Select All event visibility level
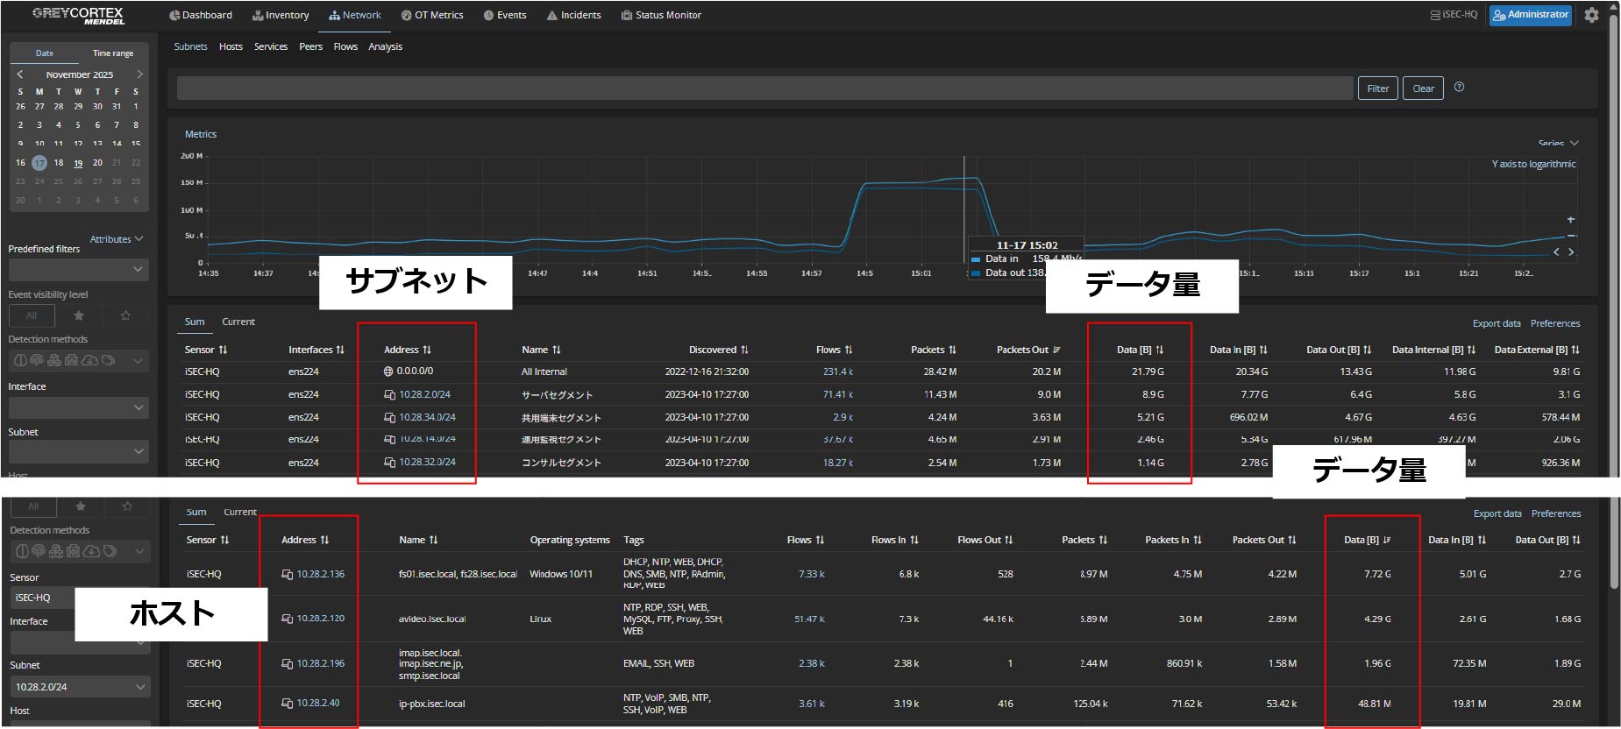 [32, 315]
